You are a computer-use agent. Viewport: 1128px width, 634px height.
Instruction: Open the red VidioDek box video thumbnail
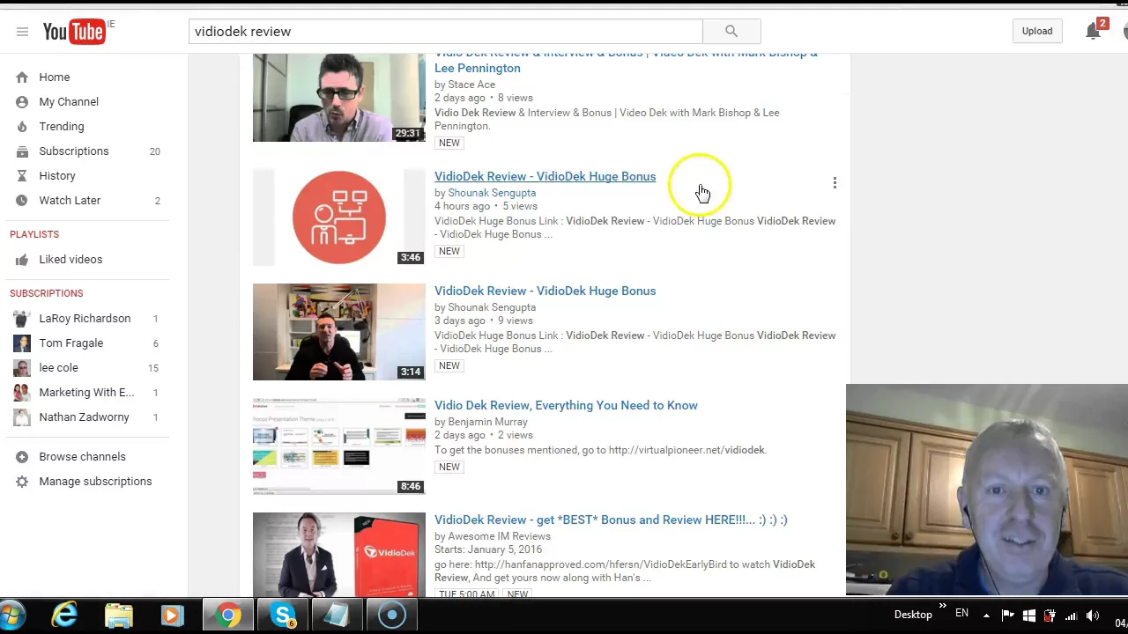coord(339,555)
